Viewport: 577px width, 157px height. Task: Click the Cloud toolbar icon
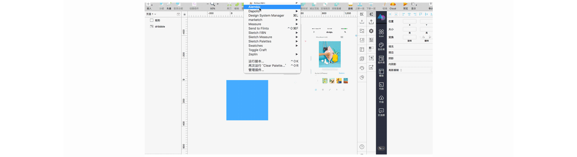pos(393,6)
